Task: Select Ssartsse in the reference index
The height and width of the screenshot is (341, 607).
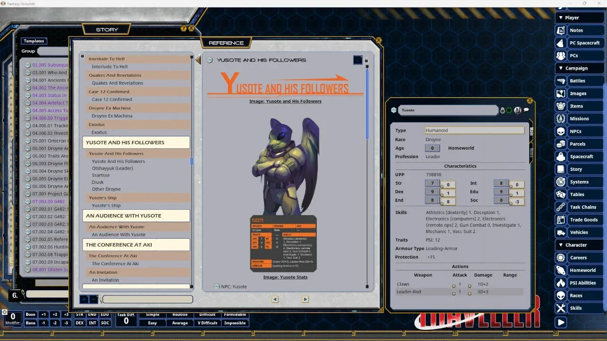Action: [101, 175]
